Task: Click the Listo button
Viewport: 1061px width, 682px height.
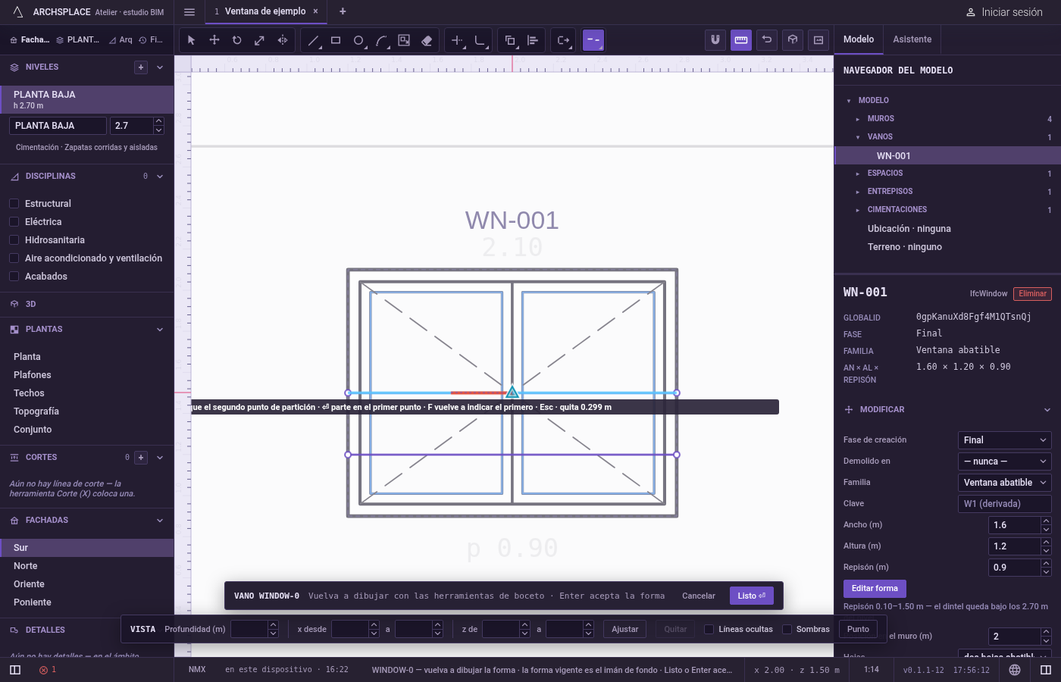Action: pyautogui.click(x=752, y=596)
